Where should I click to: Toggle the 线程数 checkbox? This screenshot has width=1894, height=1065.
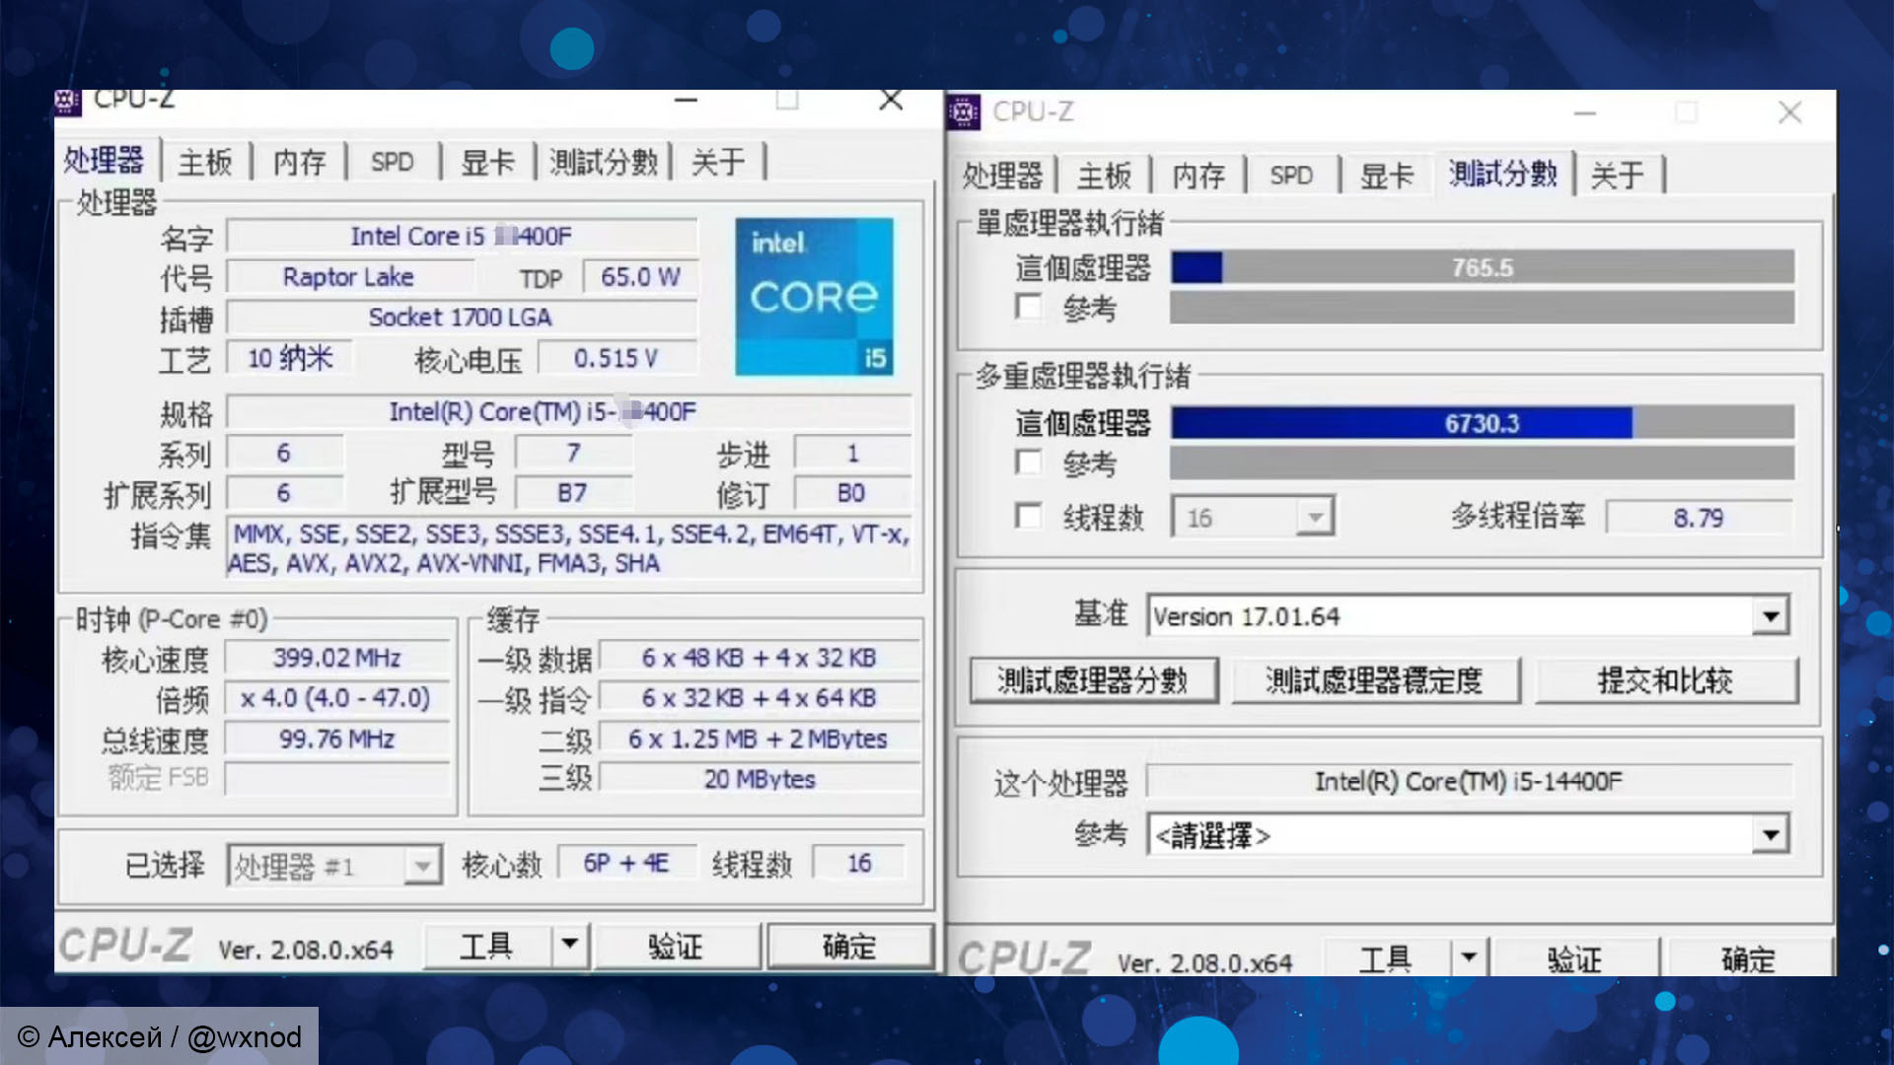[x=1029, y=516]
